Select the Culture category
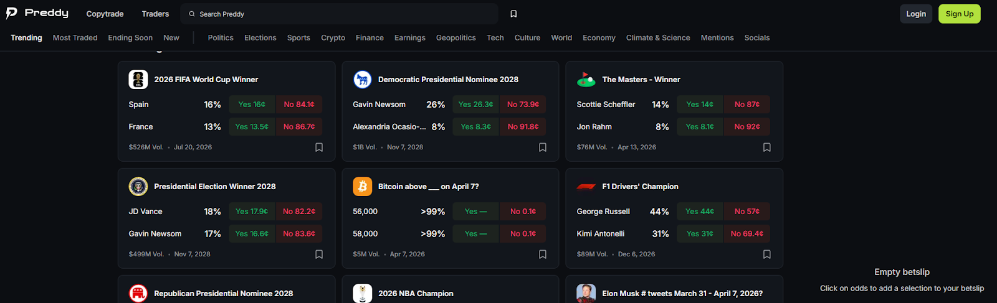 tap(528, 38)
